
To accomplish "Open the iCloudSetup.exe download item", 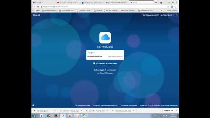I will point(42,111).
